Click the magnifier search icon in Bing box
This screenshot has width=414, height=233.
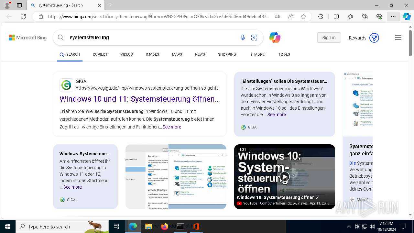click(61, 38)
